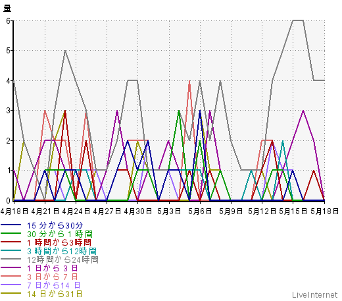Screen dimensions: 342x301
Task: Click the 量 axis title
Action: point(7,9)
